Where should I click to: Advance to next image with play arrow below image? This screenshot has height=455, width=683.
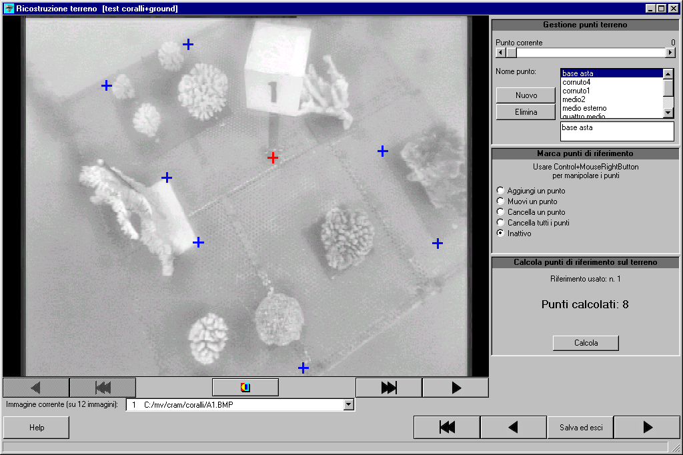[456, 388]
